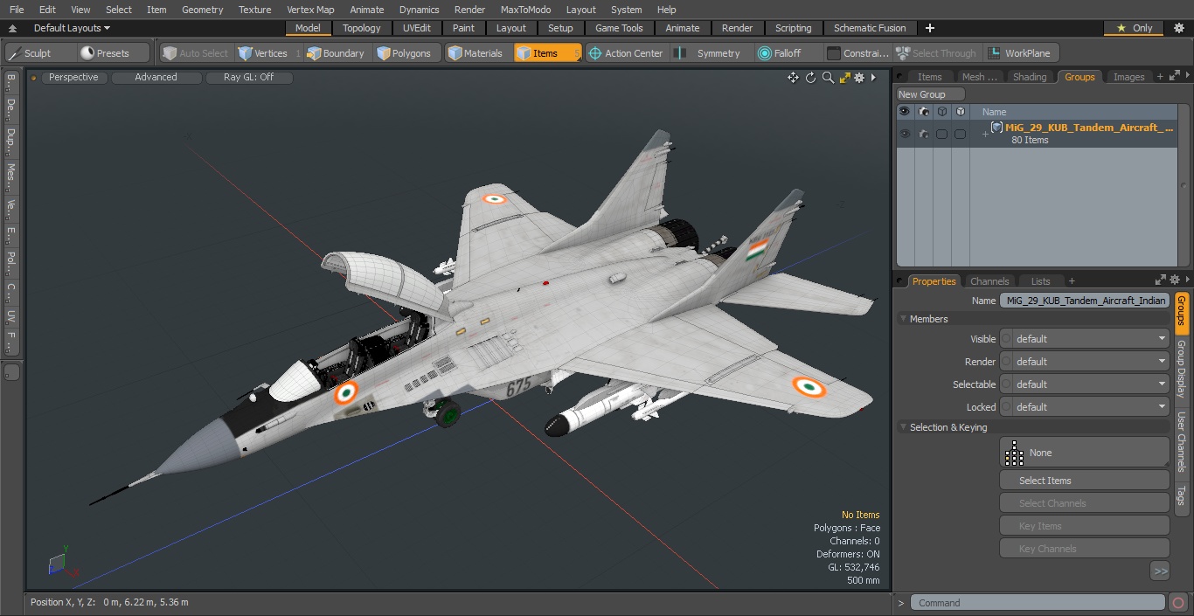Enable Auto Select mode
The height and width of the screenshot is (616, 1194).
(x=196, y=53)
